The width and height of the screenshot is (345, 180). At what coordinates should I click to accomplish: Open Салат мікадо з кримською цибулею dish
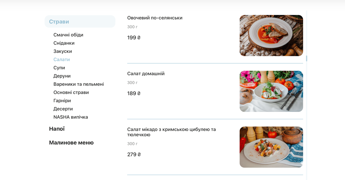(x=171, y=132)
